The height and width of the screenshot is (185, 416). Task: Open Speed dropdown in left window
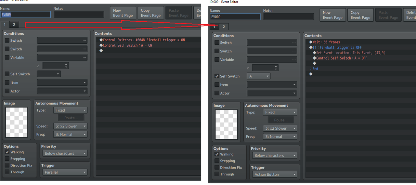[70, 126]
